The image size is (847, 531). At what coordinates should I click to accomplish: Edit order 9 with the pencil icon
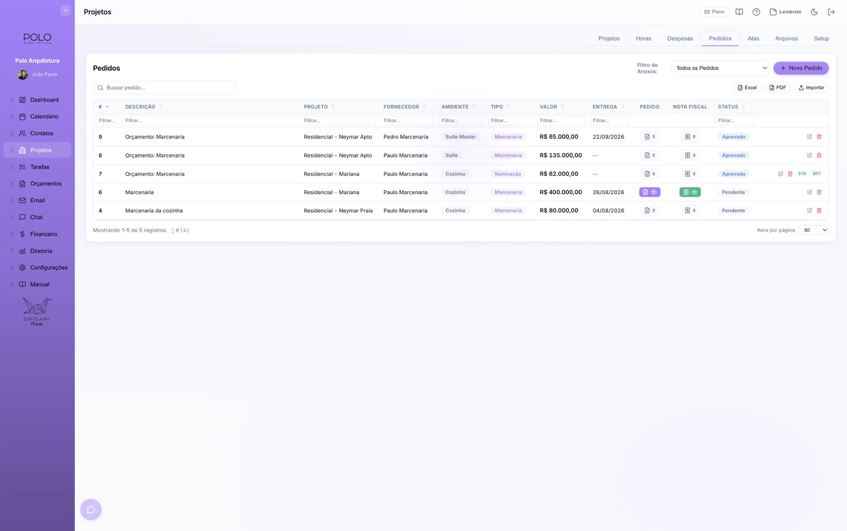click(810, 137)
